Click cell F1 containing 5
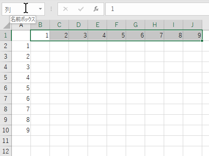Viewport: 209px width, 156px height. click(116, 35)
